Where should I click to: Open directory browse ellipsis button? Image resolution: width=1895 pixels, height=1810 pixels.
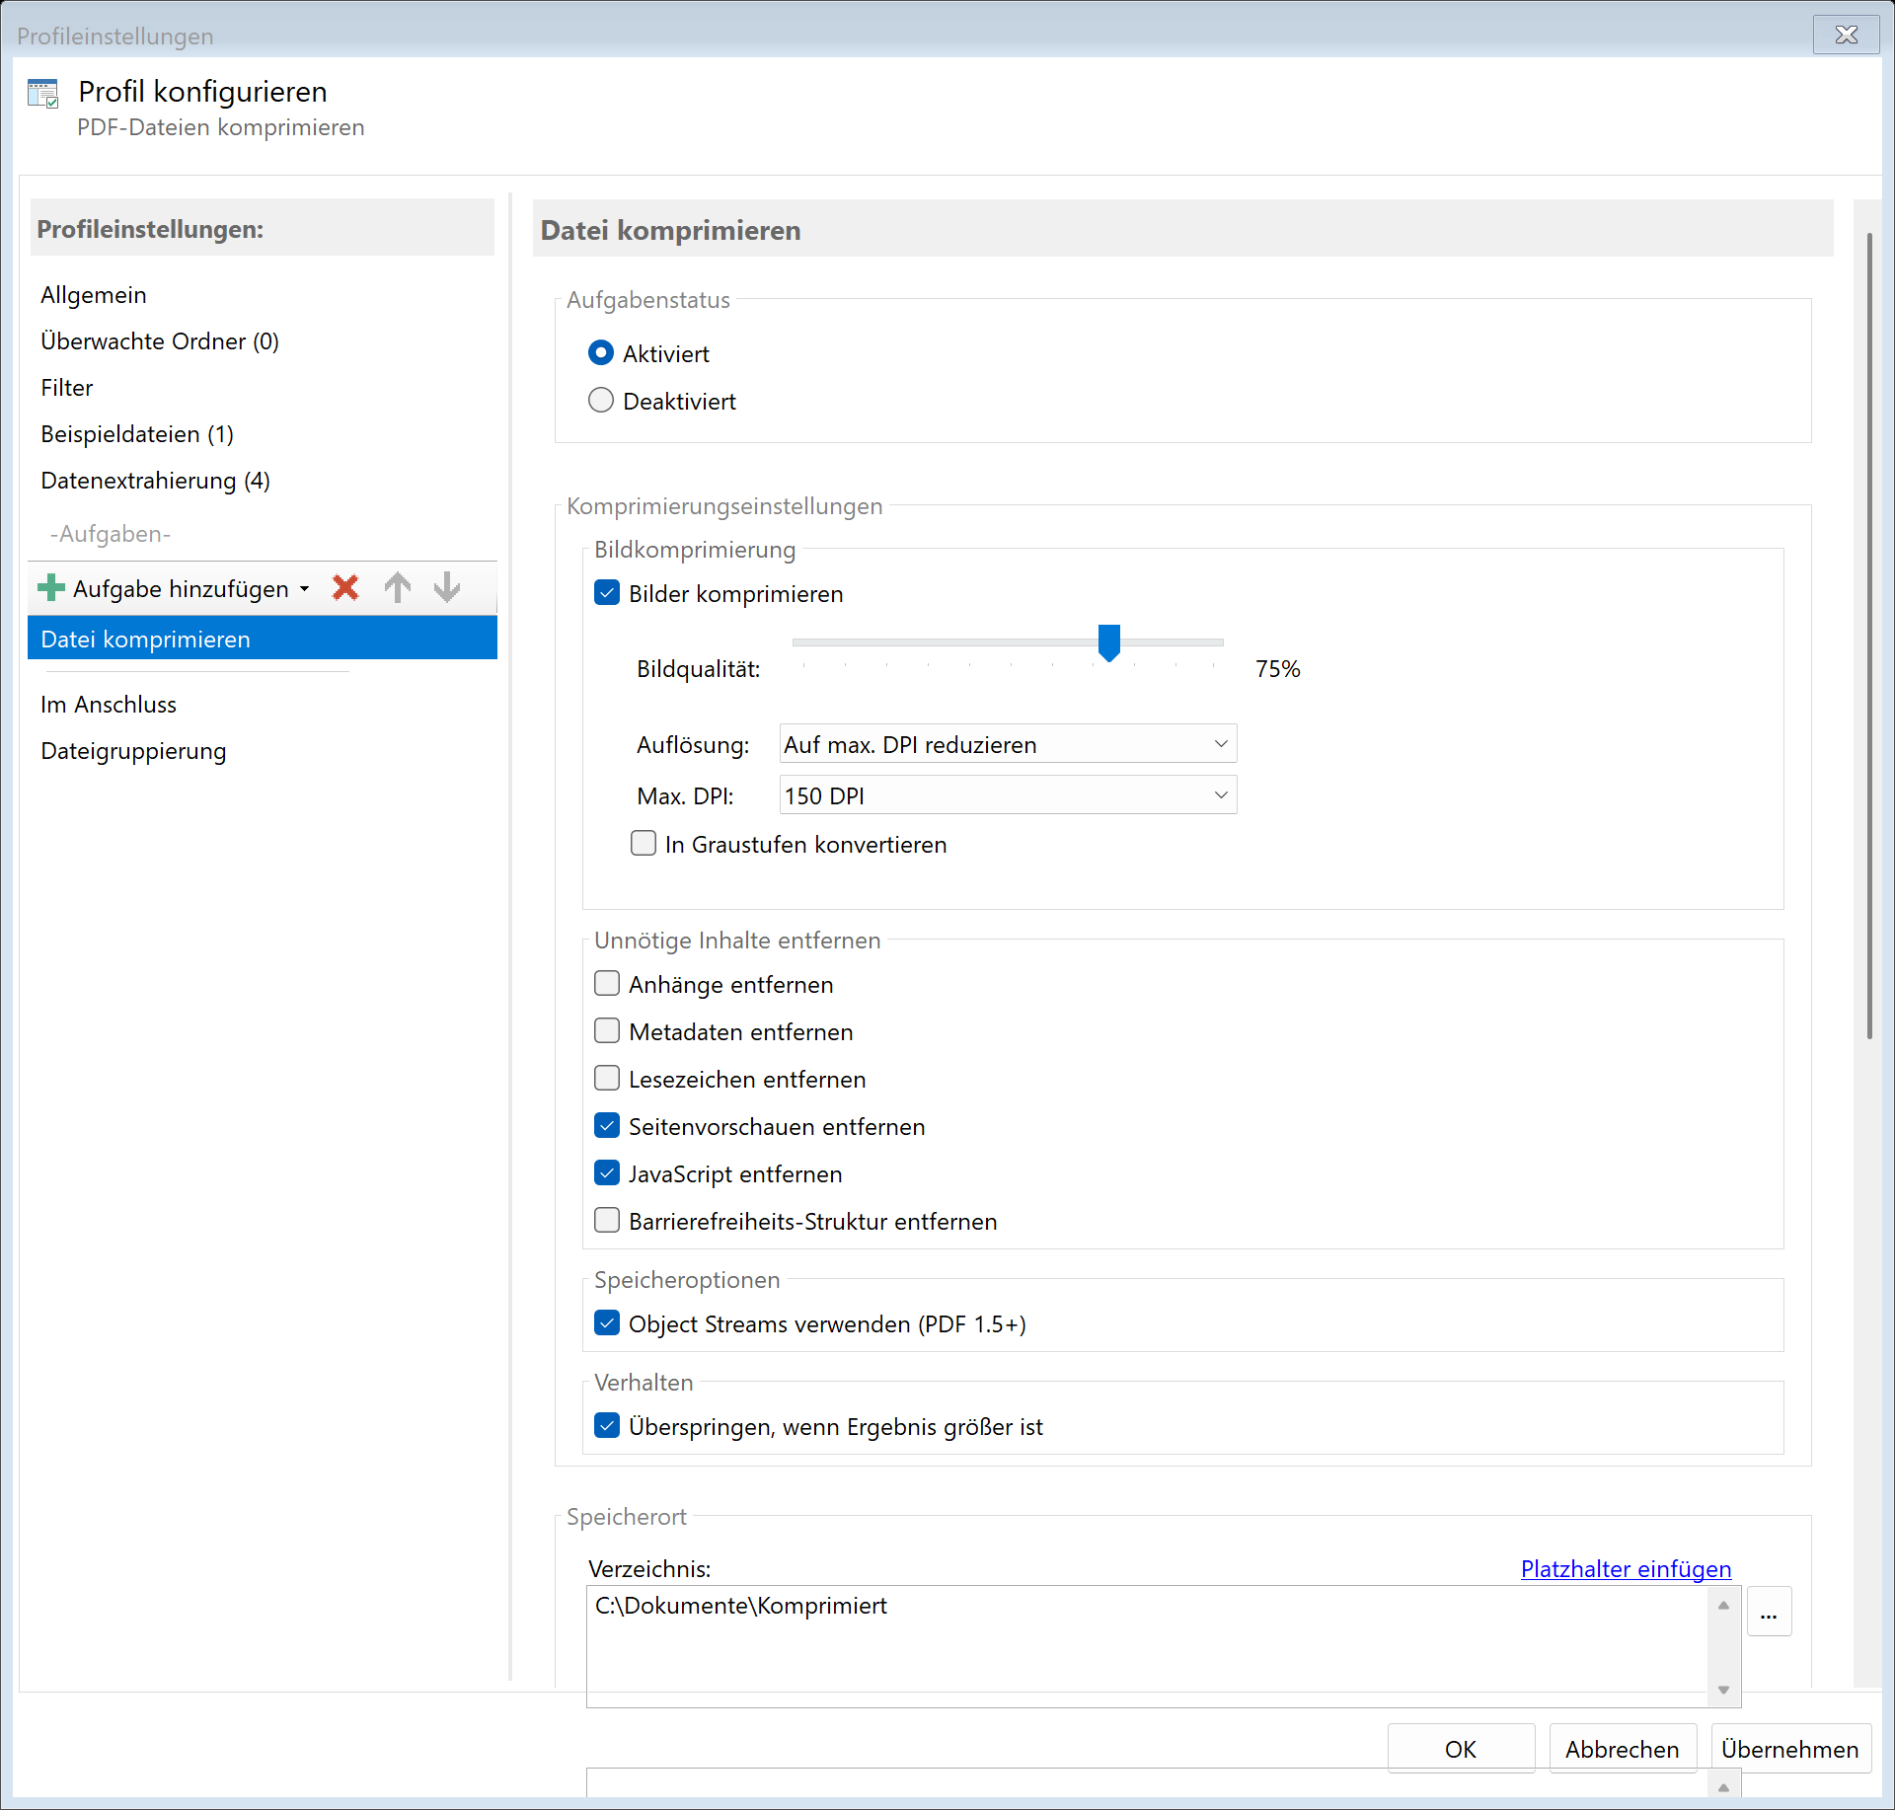pos(1768,1613)
